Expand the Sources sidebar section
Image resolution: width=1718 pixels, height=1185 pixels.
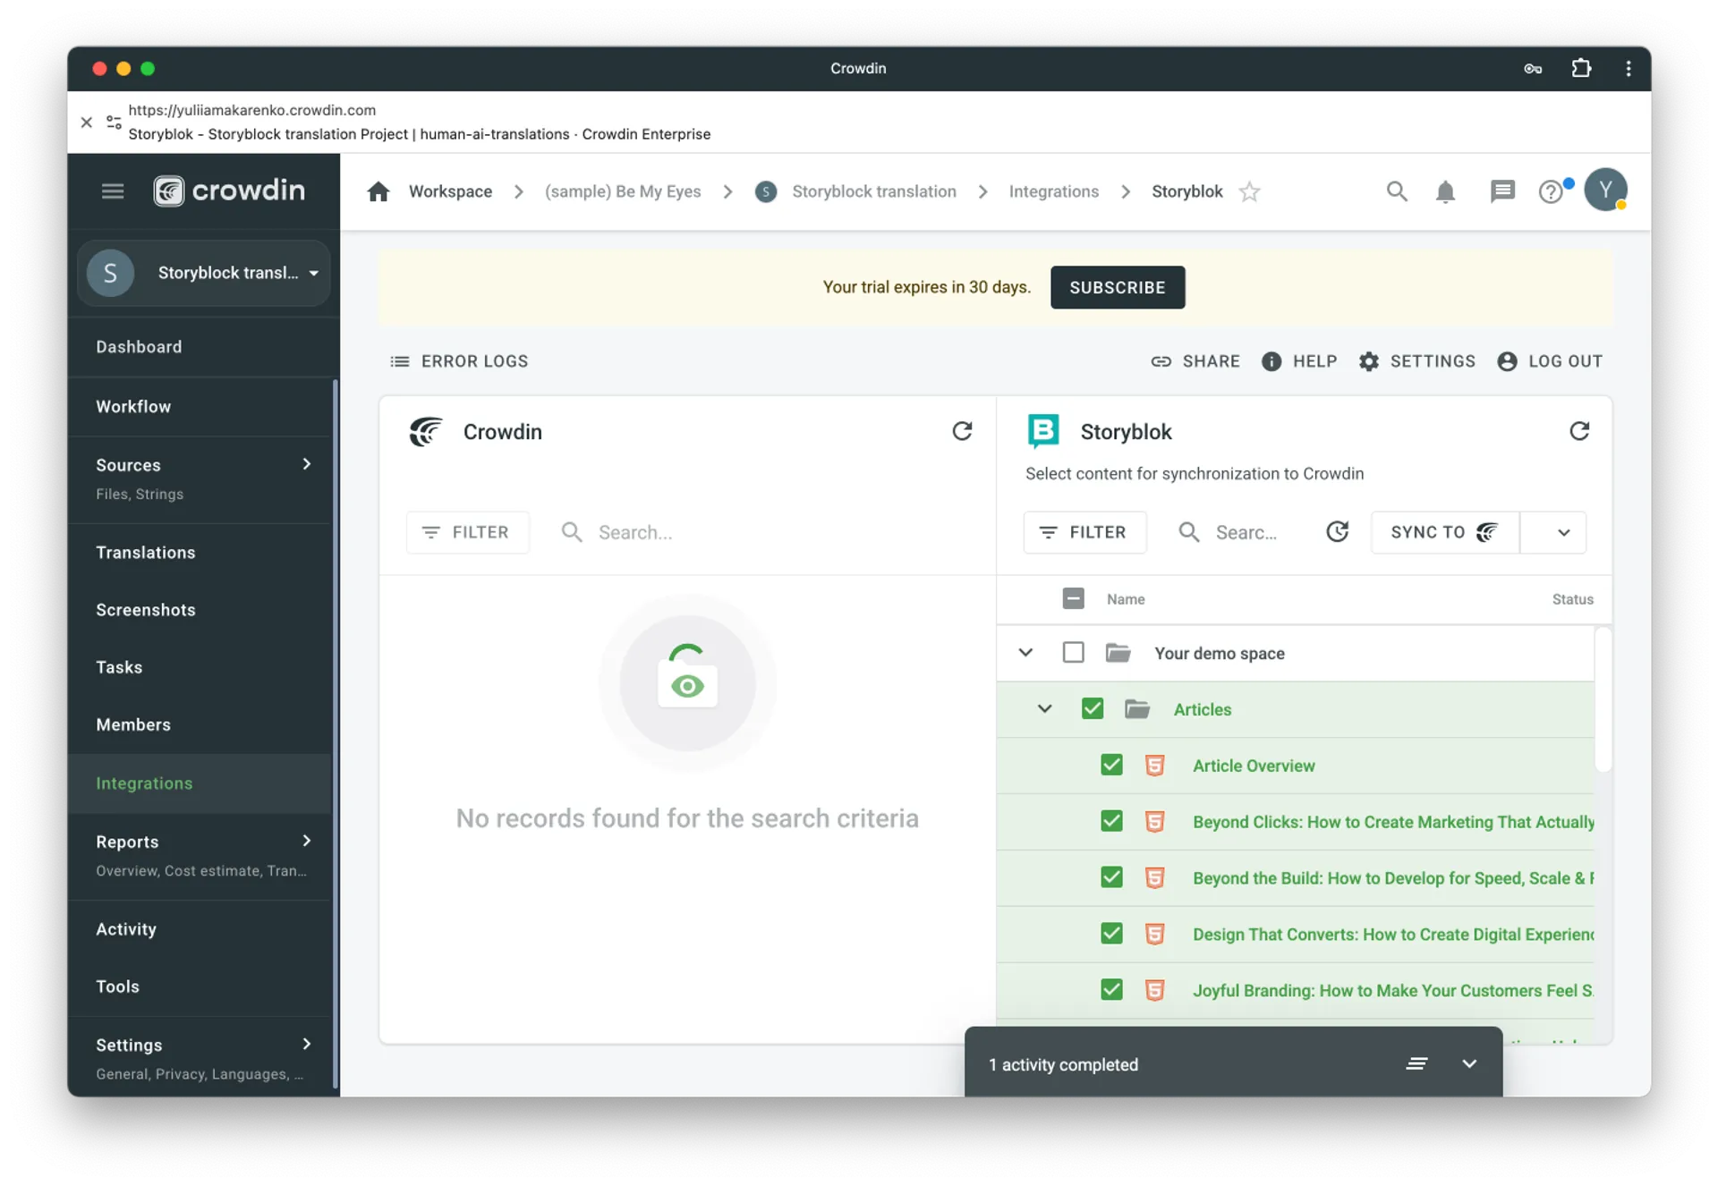[x=306, y=464]
